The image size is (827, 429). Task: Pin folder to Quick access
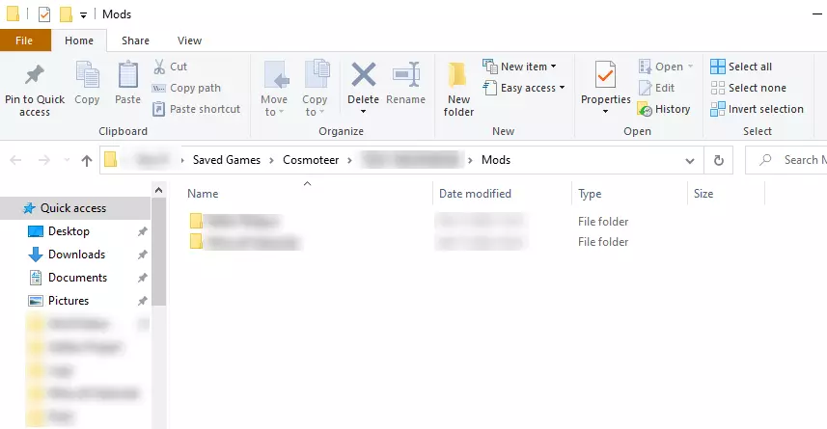(x=35, y=90)
